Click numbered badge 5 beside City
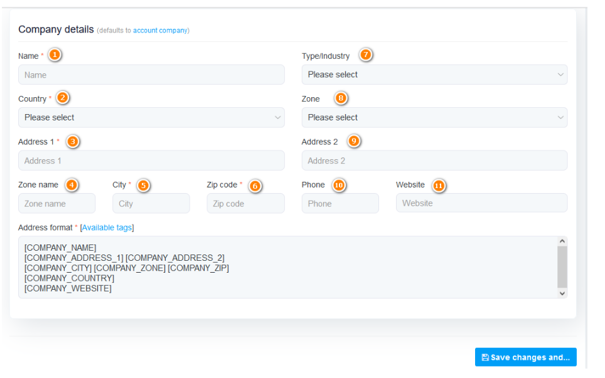605x378 pixels. click(x=143, y=185)
